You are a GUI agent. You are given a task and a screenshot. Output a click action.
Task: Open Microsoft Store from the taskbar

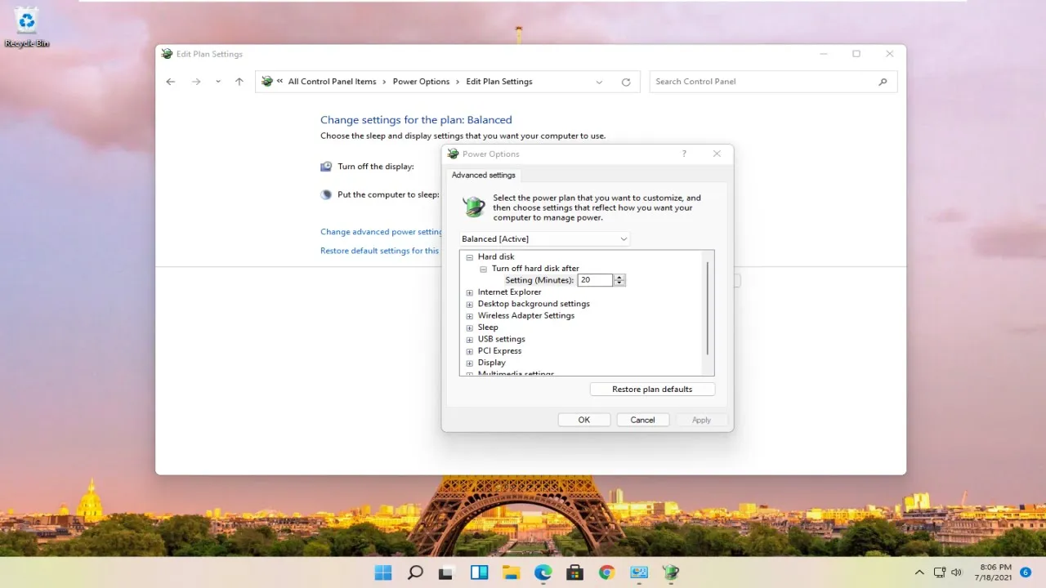574,572
